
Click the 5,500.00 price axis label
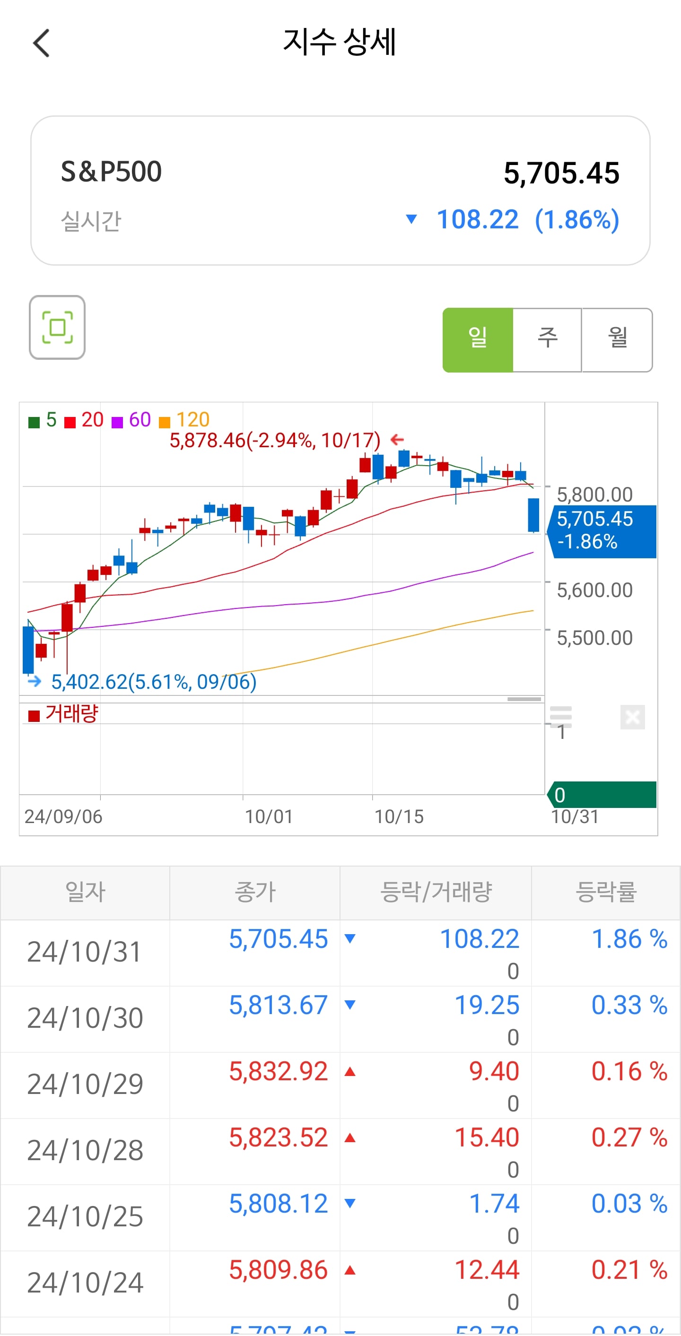[594, 638]
